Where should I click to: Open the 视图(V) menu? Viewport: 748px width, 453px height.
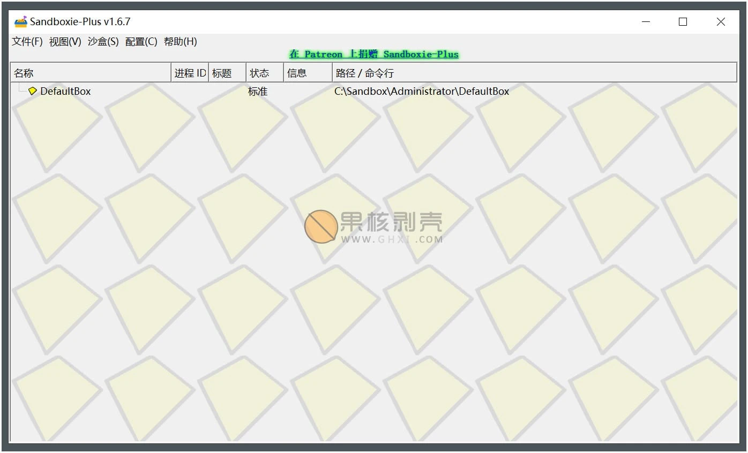click(x=65, y=42)
